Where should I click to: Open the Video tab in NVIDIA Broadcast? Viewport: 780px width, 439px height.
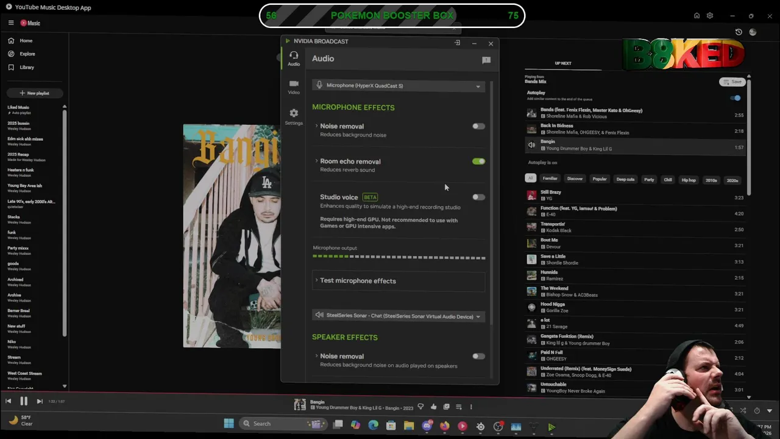coord(294,87)
